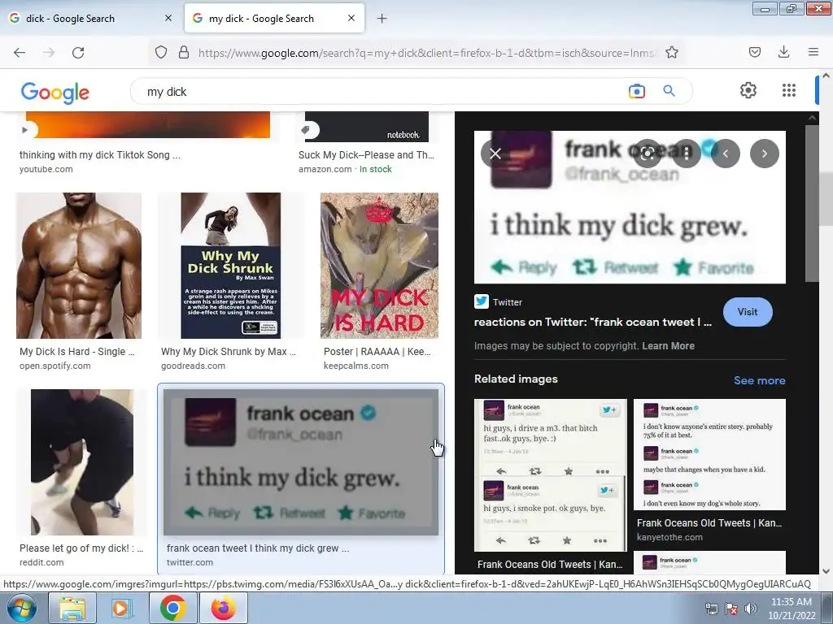Screen dimensions: 833x624
Task: Reload the page with the refresh icon
Action: [78, 53]
